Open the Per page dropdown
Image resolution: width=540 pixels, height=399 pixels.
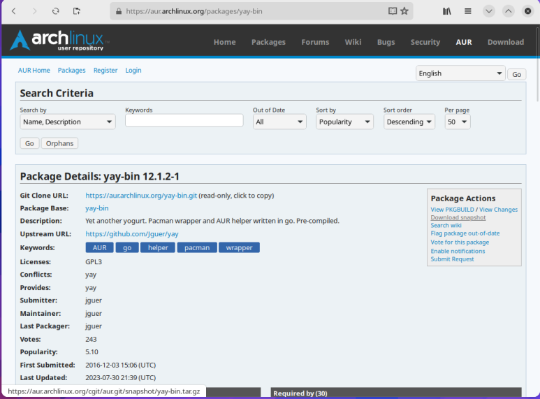coord(457,122)
